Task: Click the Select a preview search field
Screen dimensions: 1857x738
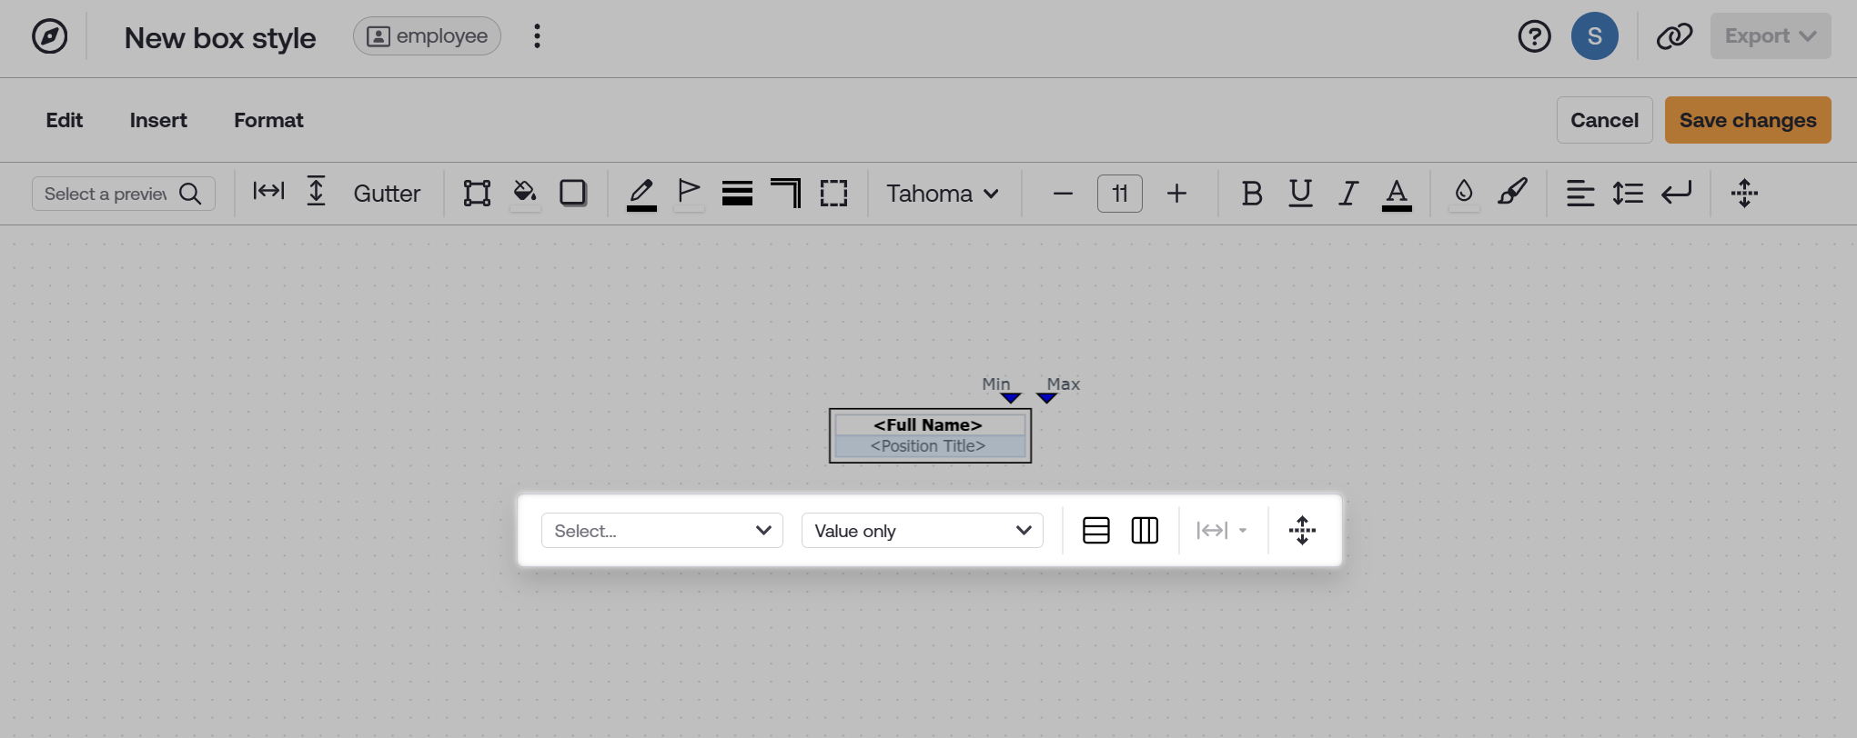Action: click(124, 194)
